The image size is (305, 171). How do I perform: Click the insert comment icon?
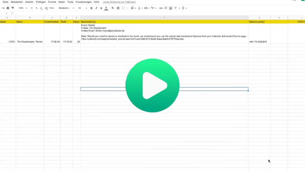(166, 8)
